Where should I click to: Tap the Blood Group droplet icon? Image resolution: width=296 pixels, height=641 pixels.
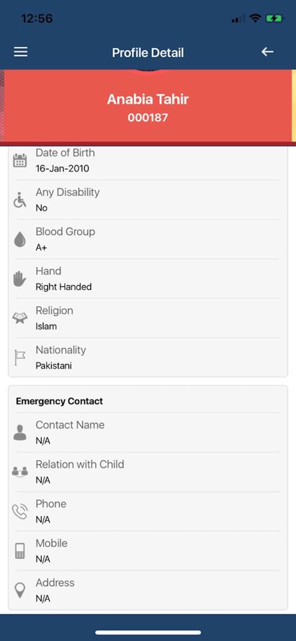pyautogui.click(x=20, y=240)
